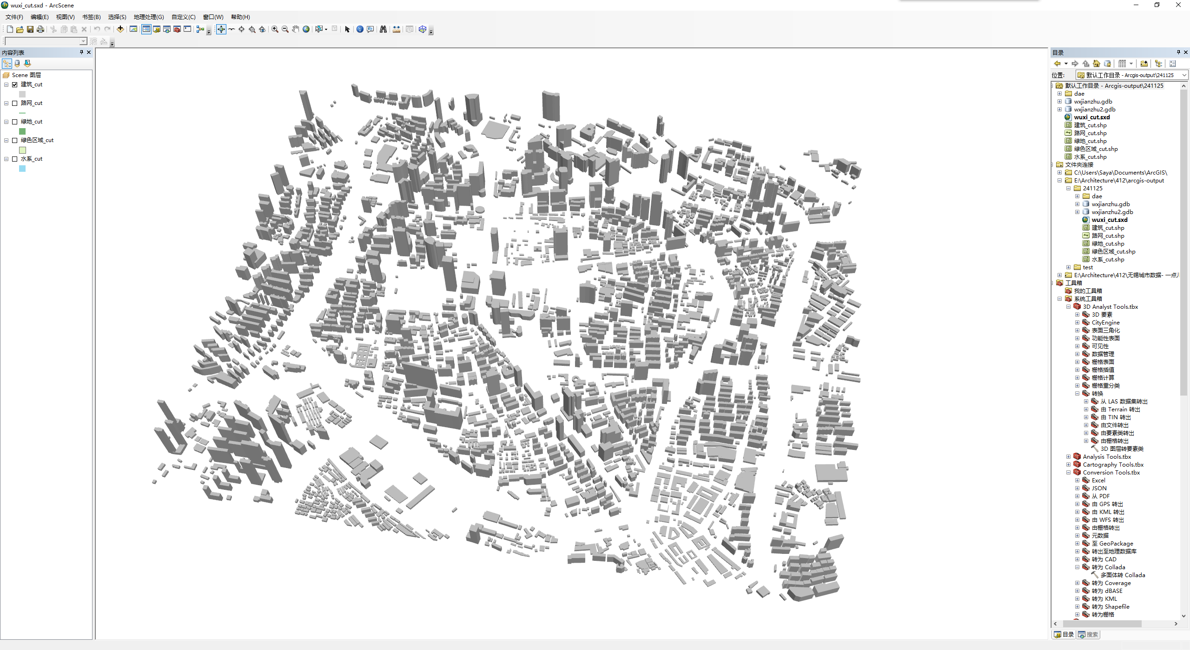
Task: Click the Add Data button on the toolbar
Action: coord(121,29)
